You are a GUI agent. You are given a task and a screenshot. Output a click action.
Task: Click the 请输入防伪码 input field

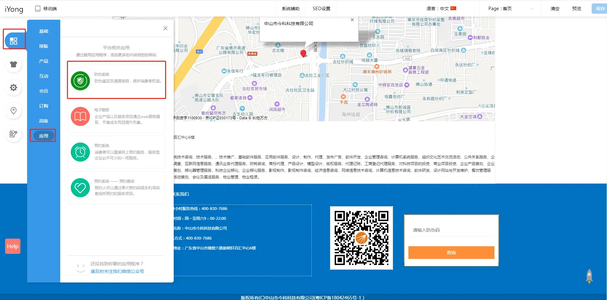tap(451, 230)
